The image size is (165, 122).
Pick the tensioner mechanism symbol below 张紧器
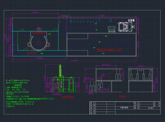coord(127,27)
